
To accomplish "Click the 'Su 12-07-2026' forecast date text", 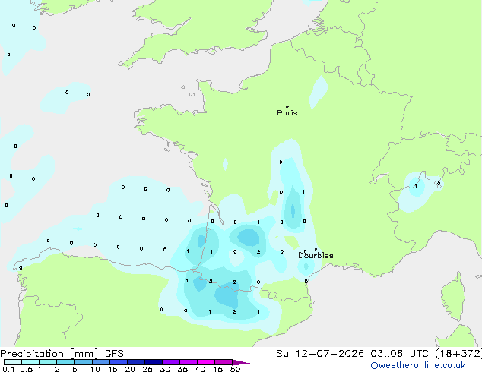I will [320, 354].
